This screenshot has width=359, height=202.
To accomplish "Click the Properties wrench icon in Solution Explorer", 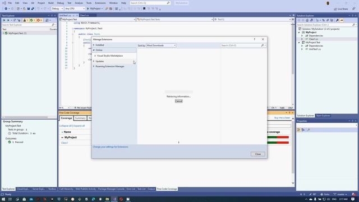I will tap(337, 20).
